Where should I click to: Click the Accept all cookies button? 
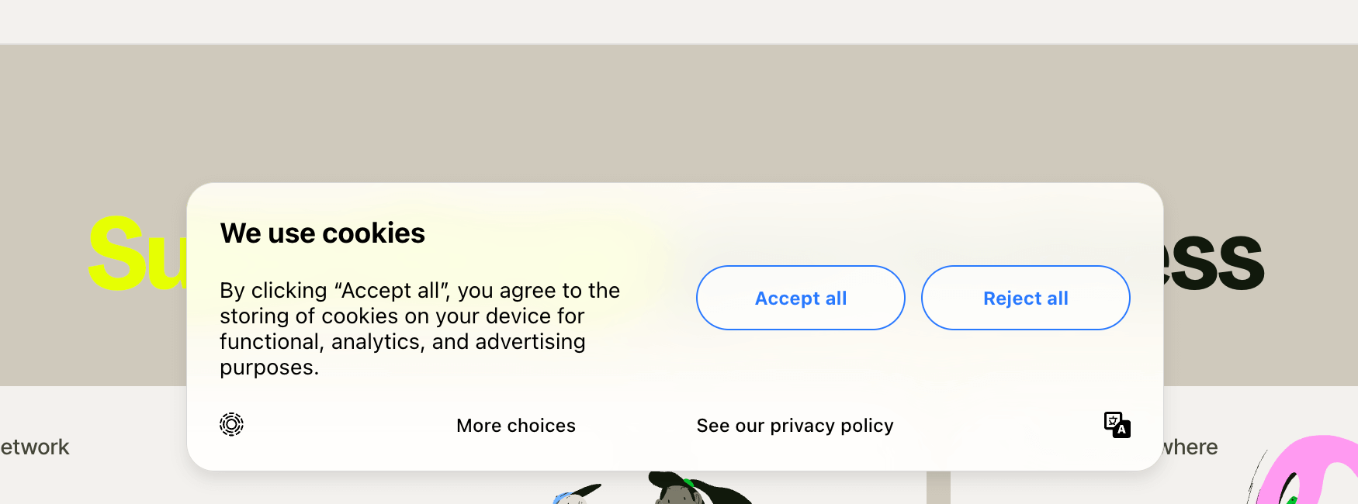(800, 298)
